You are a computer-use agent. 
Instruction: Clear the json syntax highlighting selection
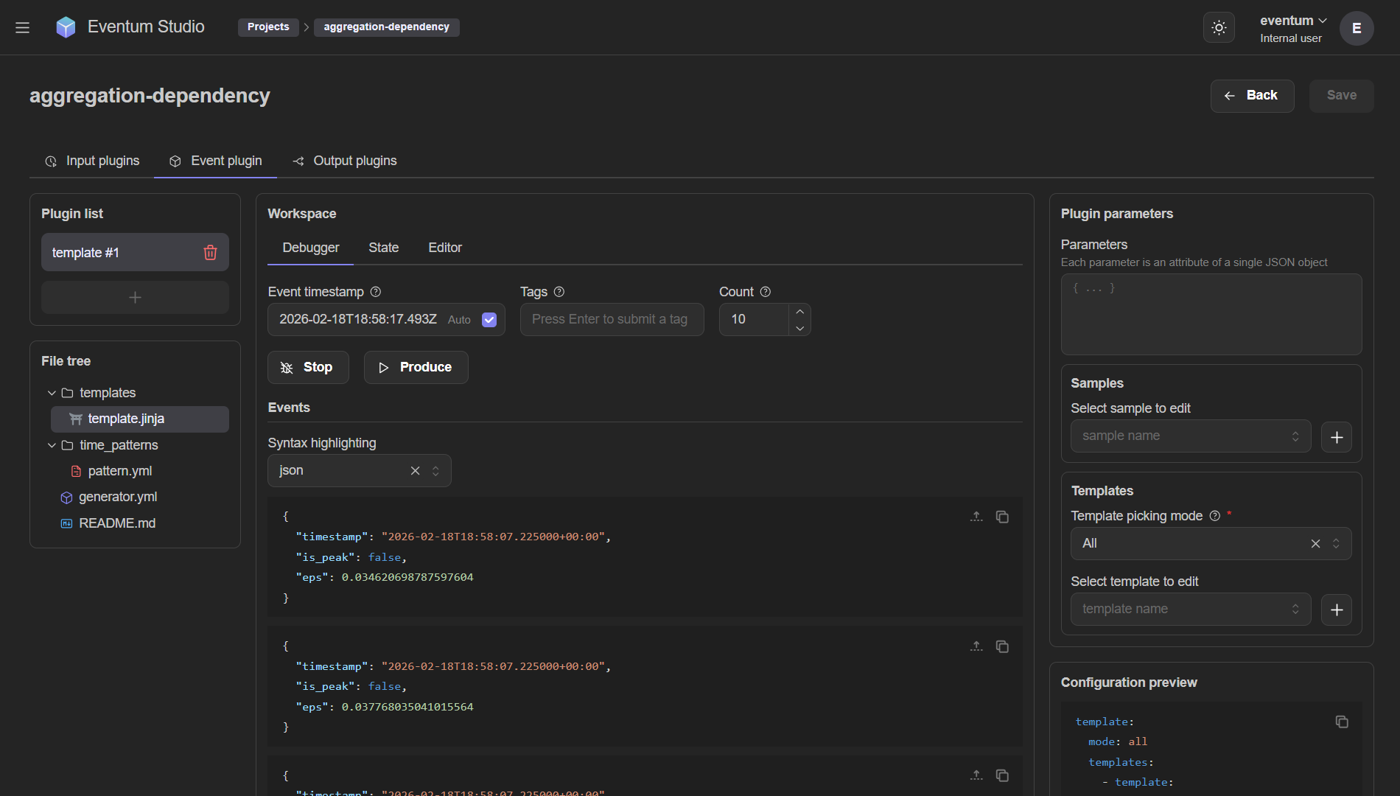click(x=415, y=471)
